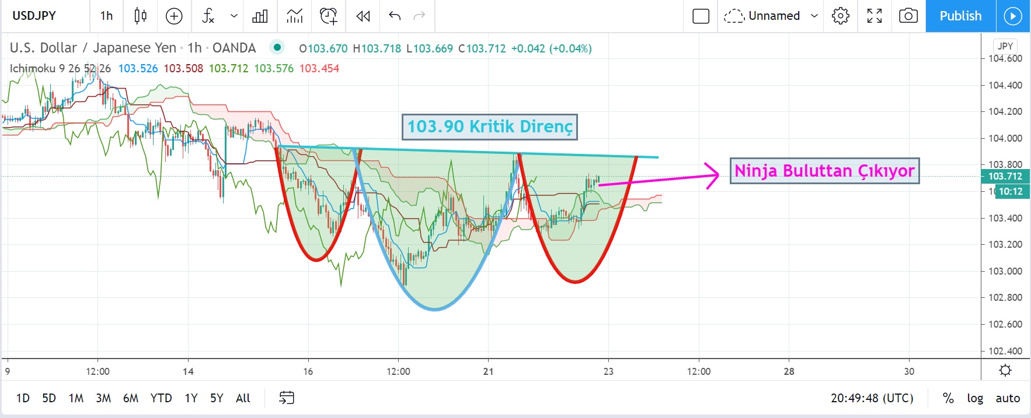1031x418 pixels.
Task: Select the 103.90 Kritik Direnç text label
Action: tap(490, 127)
